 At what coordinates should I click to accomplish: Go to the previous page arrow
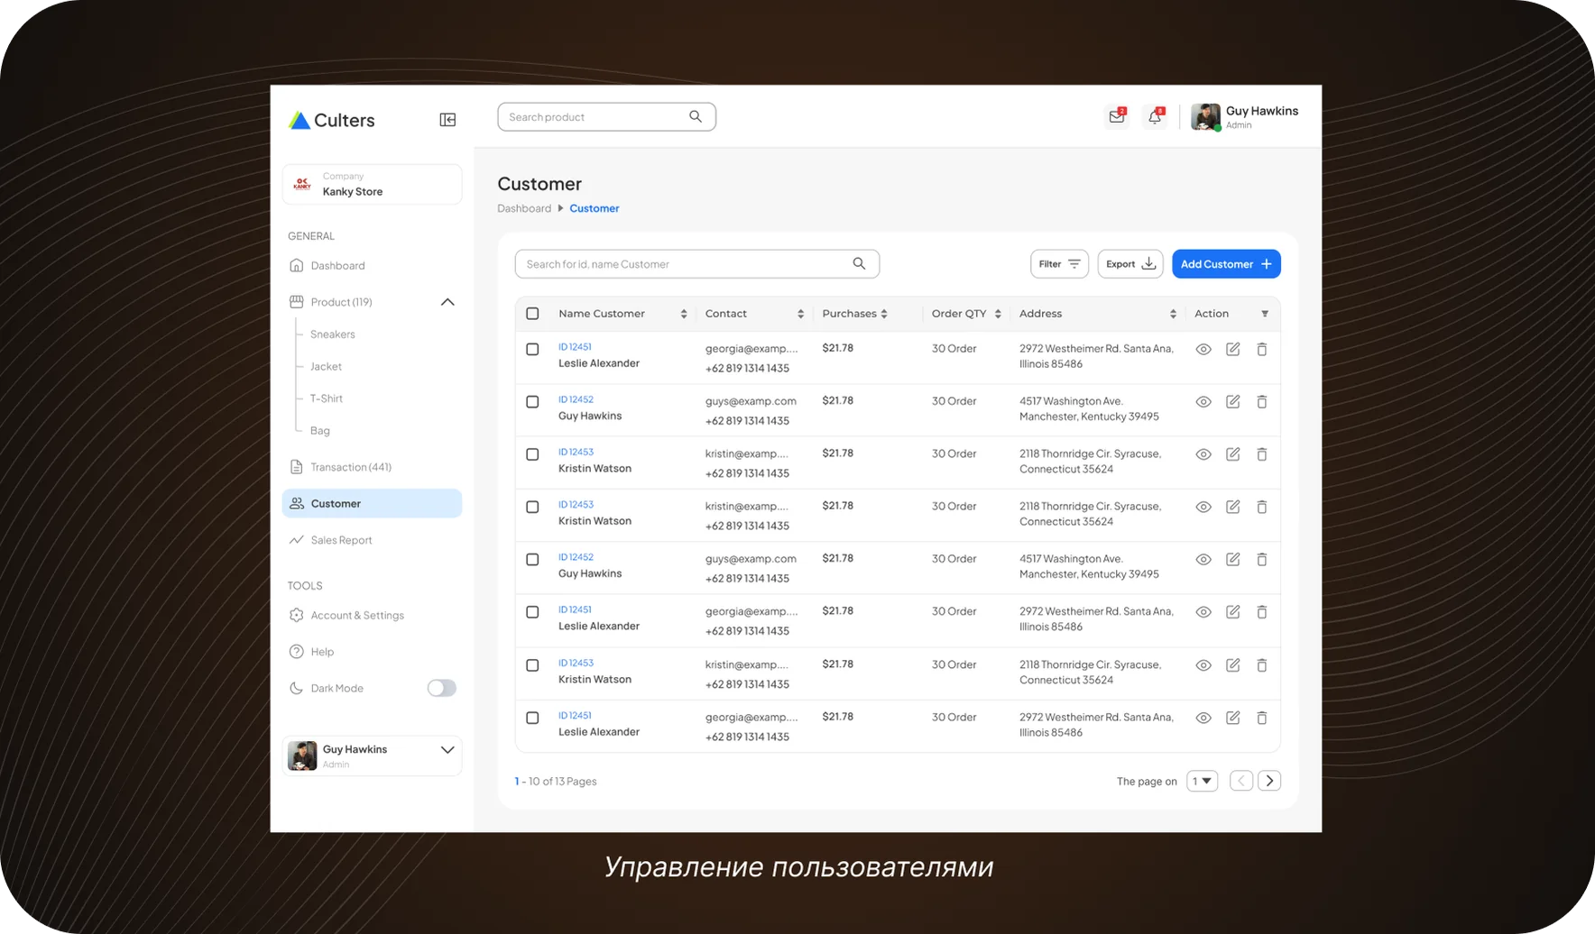click(1241, 781)
